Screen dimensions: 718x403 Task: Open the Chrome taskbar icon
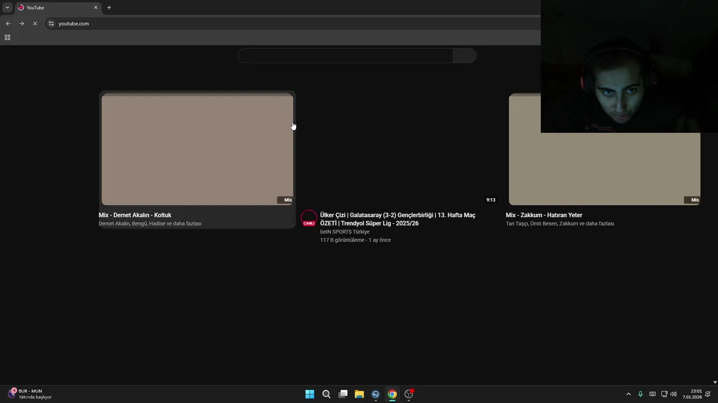(x=392, y=394)
